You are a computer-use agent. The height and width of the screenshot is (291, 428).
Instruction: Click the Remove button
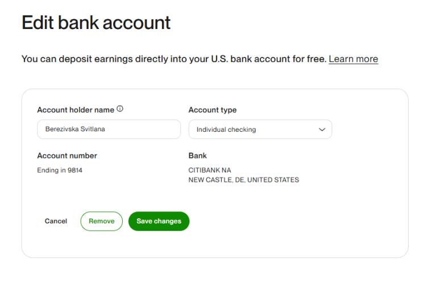tap(102, 221)
